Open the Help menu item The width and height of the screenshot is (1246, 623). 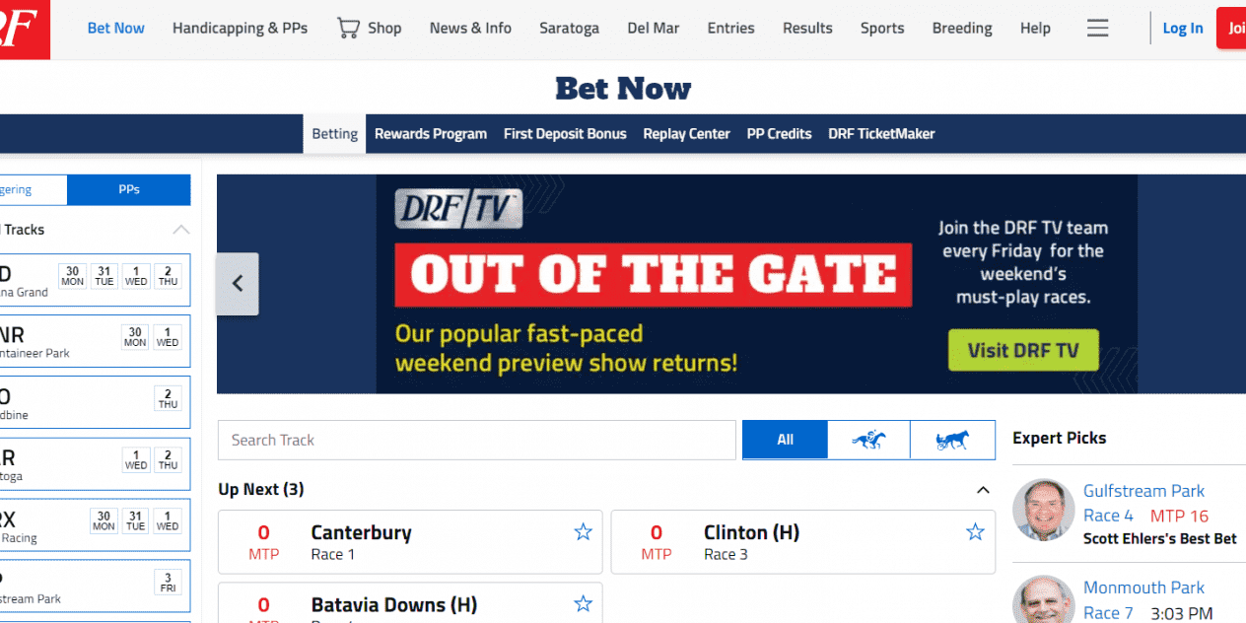coord(1035,28)
